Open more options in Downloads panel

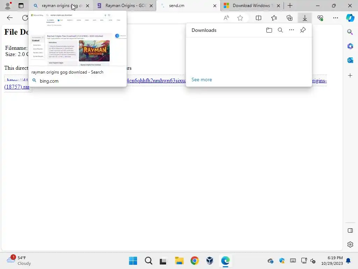[x=292, y=30]
